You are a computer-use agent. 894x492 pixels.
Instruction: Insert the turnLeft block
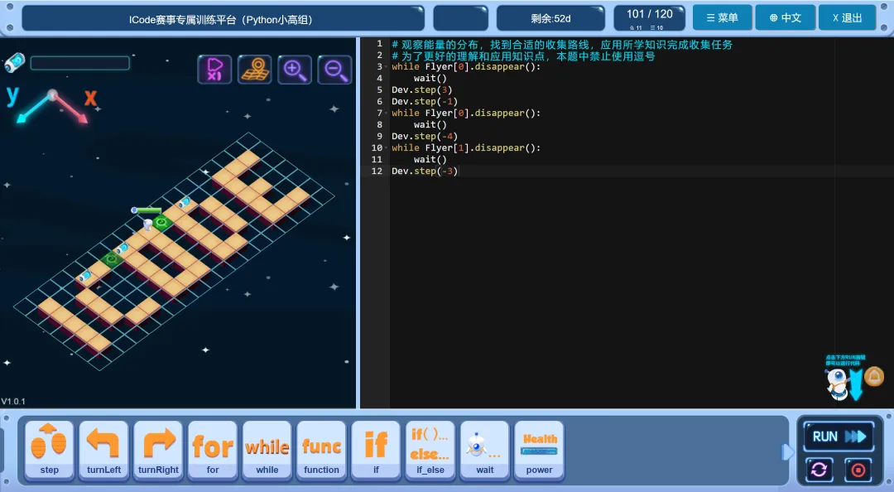click(103, 451)
